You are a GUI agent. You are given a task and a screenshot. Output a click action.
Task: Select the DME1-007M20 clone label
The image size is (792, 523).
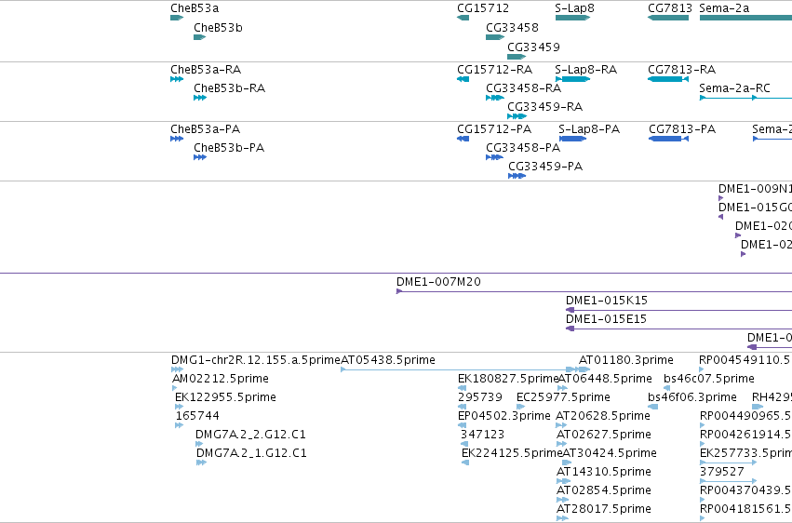pyautogui.click(x=438, y=282)
